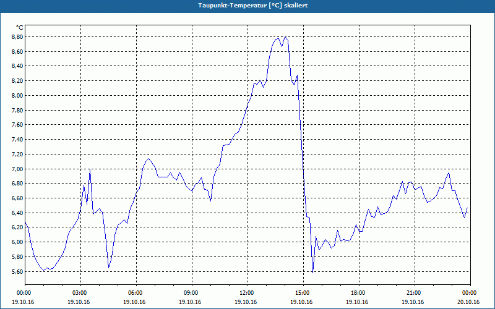Click the 8,60 y-axis label

tap(18, 51)
